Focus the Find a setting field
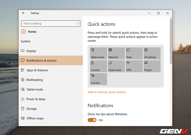This screenshot has width=191, height=135. [x=51, y=23]
